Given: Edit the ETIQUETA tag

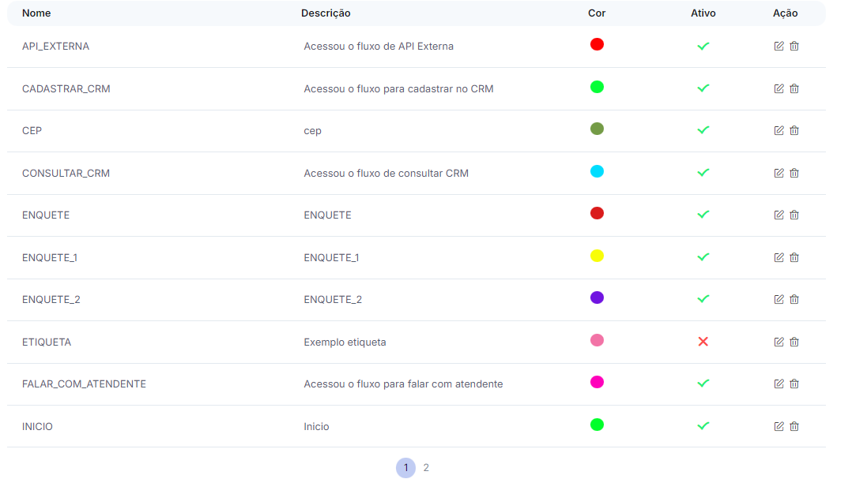Looking at the screenshot, I should pyautogui.click(x=778, y=342).
